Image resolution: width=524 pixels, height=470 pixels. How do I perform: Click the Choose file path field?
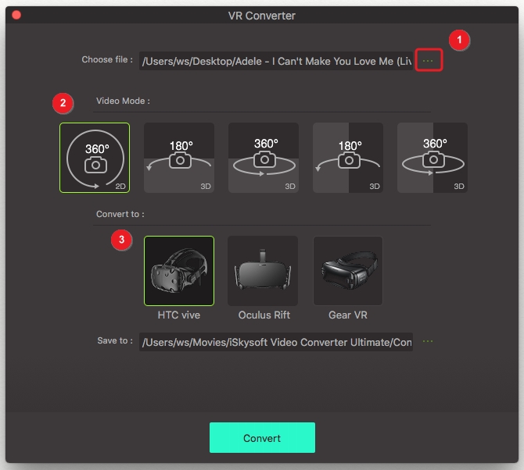[276, 61]
